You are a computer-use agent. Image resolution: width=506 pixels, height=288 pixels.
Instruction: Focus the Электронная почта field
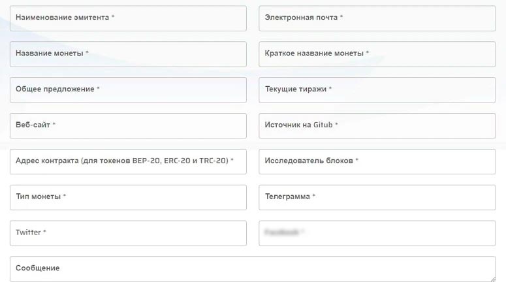[x=377, y=18]
